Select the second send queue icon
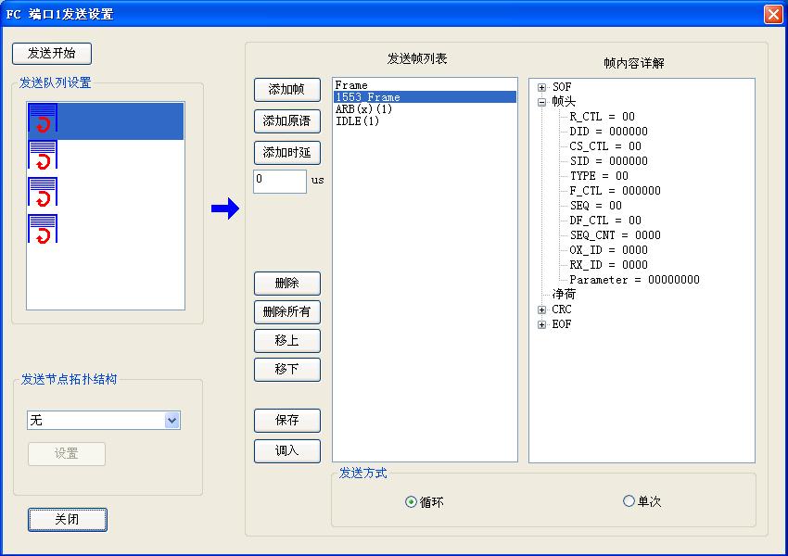The height and width of the screenshot is (556, 788). [43, 155]
